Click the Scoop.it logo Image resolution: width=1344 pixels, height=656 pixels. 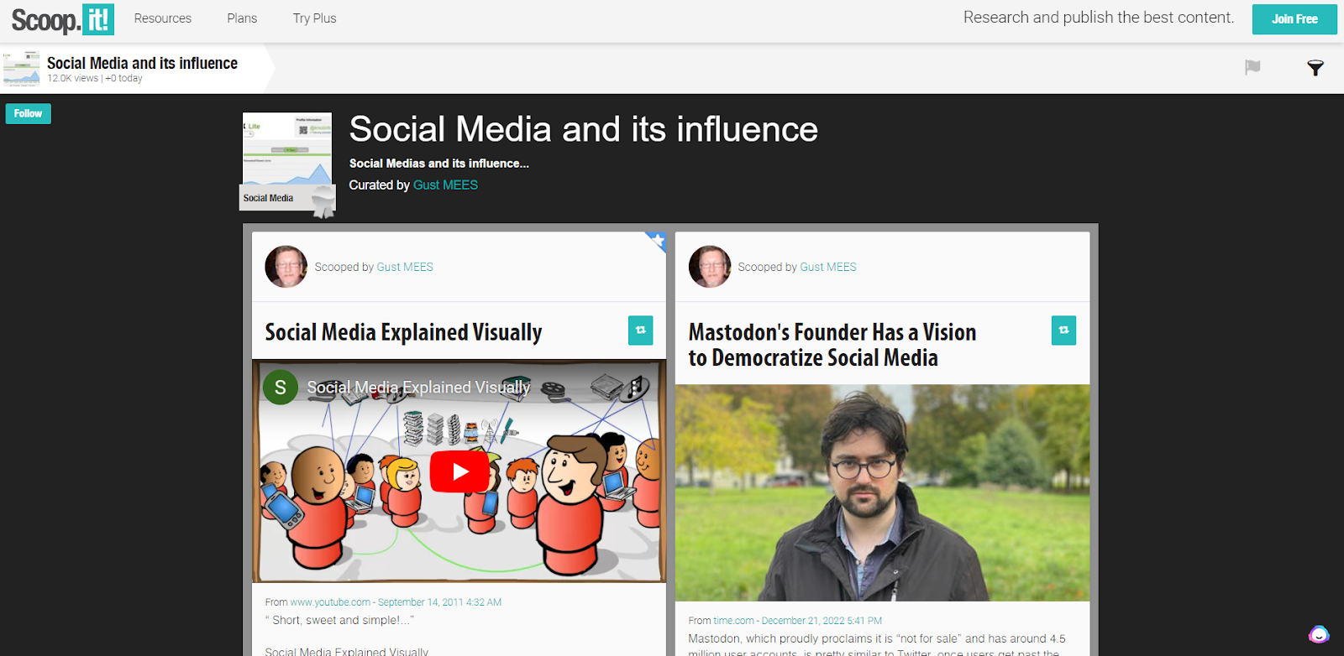point(62,18)
